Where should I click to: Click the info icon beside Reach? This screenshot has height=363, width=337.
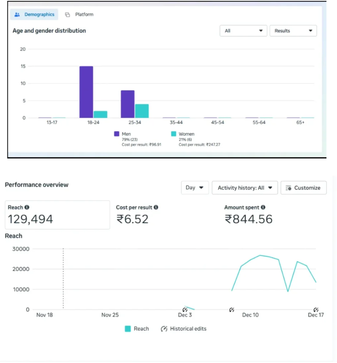[27, 207]
